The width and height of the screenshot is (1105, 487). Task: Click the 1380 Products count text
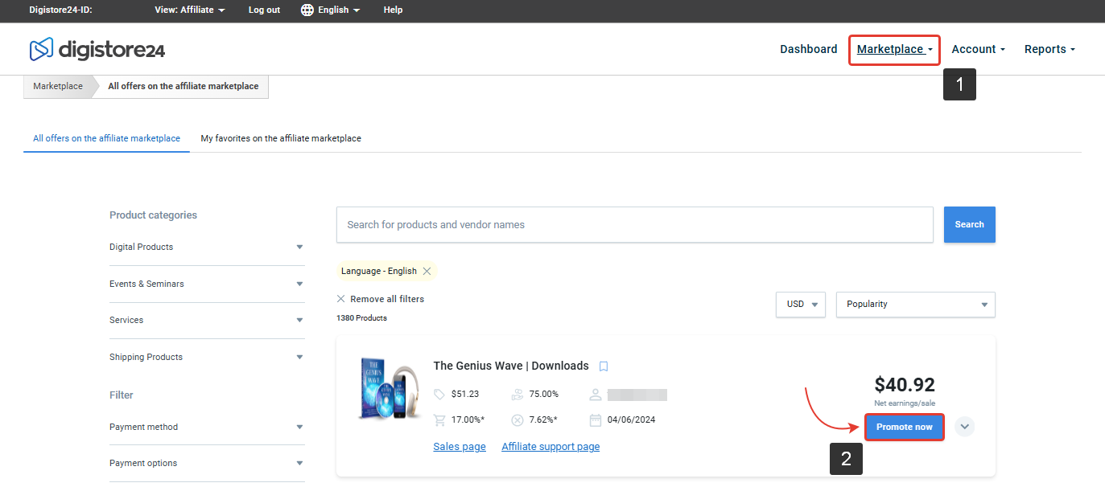pyautogui.click(x=361, y=318)
